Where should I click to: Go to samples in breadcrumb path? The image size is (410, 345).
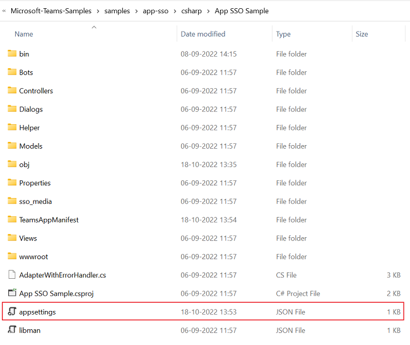(117, 11)
